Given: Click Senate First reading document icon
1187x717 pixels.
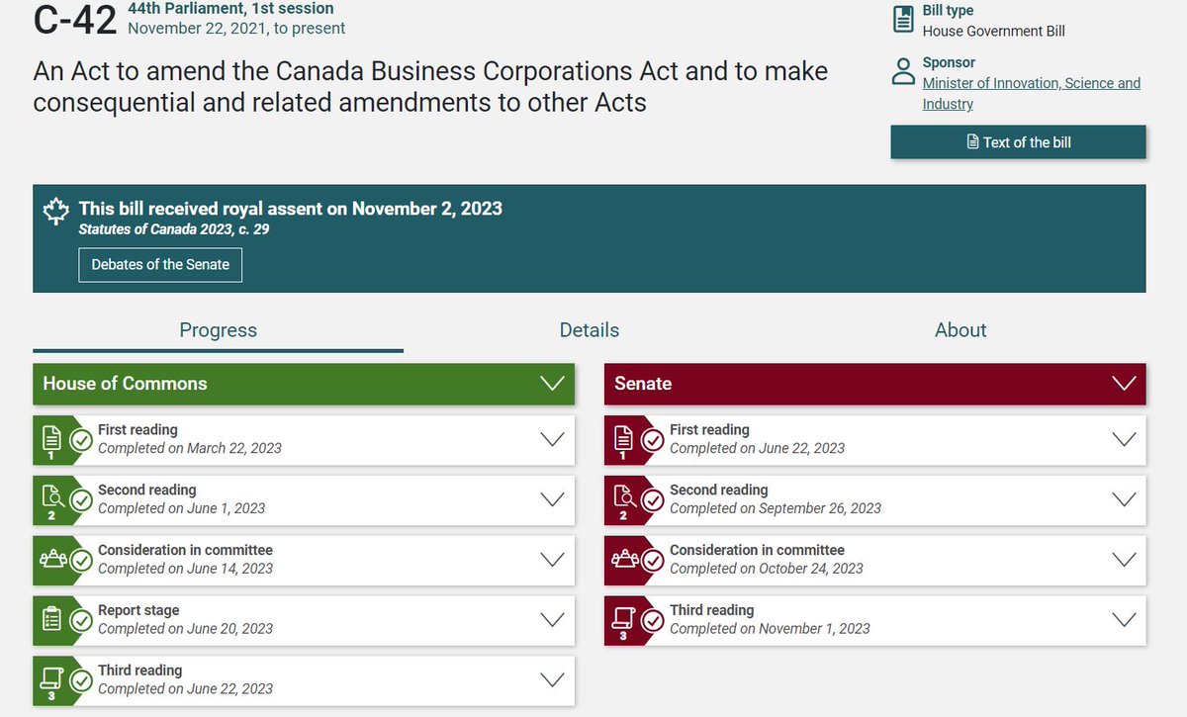Looking at the screenshot, I should click(x=623, y=437).
